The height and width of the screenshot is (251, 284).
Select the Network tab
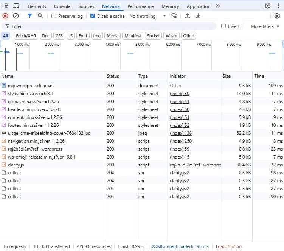(111, 6)
